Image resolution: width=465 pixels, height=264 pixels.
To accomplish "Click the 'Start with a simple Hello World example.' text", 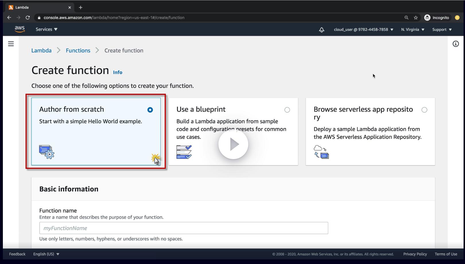I will 91,121.
